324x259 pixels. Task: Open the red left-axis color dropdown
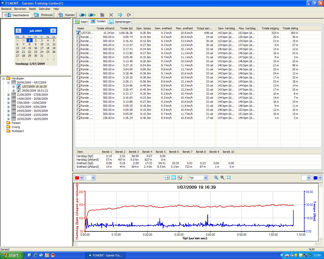[x=82, y=178]
